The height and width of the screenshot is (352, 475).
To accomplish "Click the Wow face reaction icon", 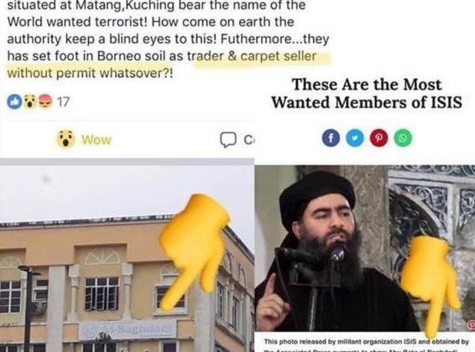I will (x=29, y=102).
